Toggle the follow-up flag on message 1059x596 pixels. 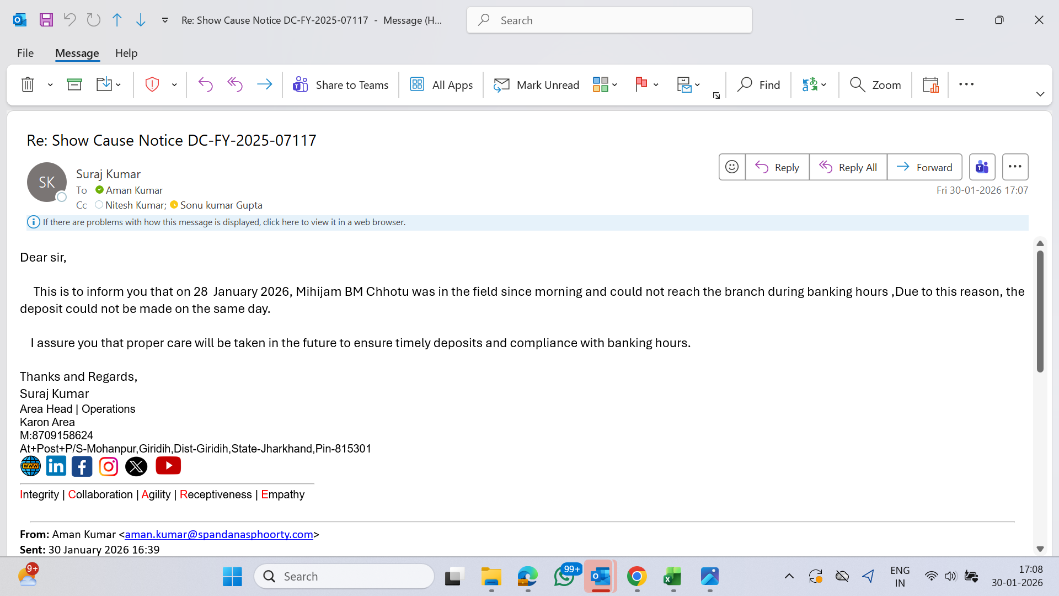tap(641, 84)
